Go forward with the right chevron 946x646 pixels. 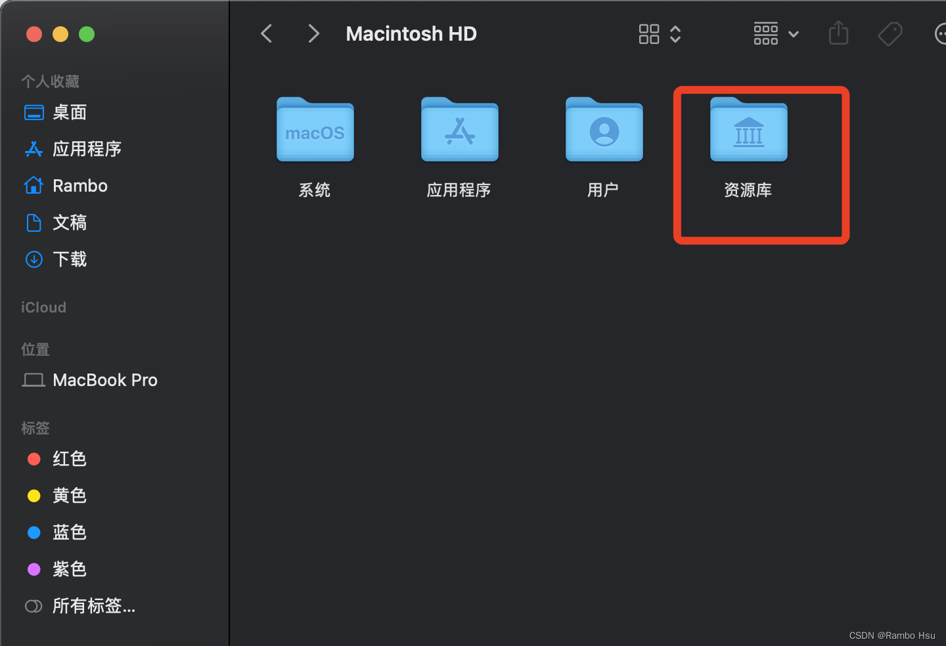pyautogui.click(x=314, y=33)
